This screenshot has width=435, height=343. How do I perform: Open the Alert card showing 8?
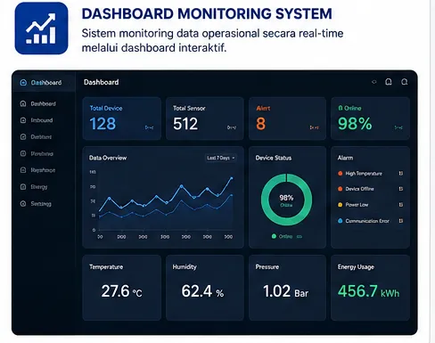pos(287,118)
